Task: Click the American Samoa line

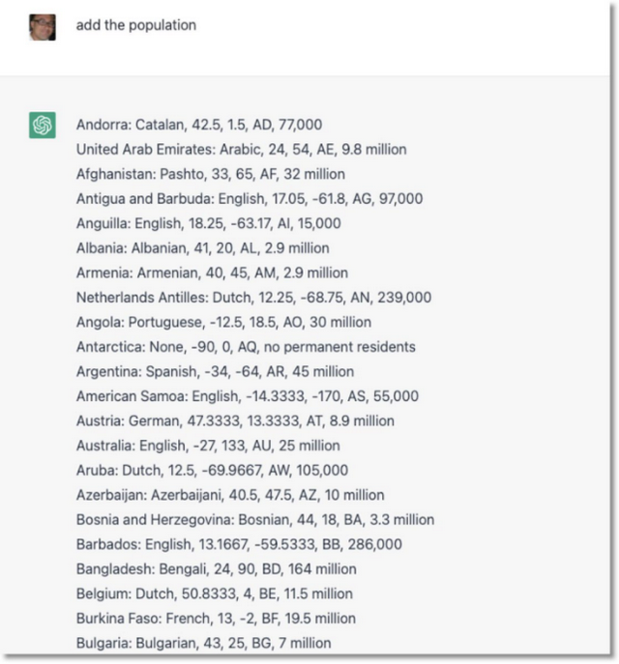Action: pyautogui.click(x=247, y=396)
